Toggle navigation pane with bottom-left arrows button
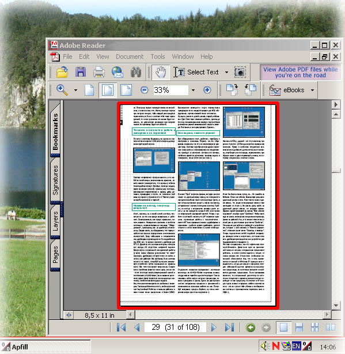Image resolution: width=345 pixels, height=354 pixels. click(x=69, y=315)
